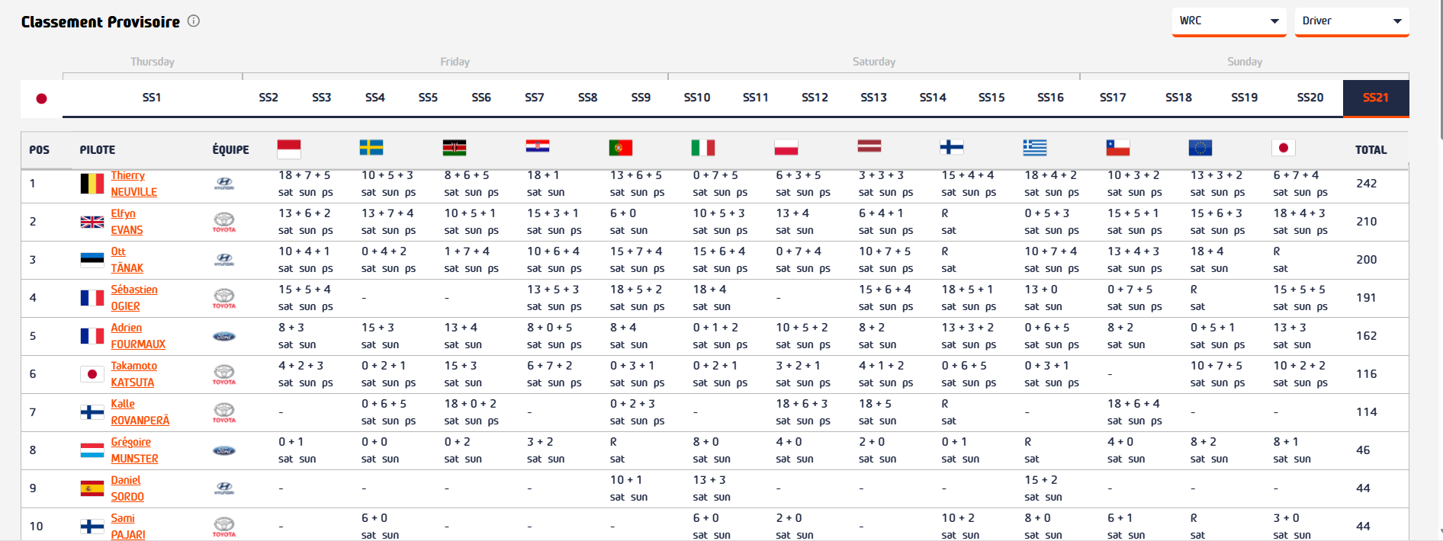Viewport: 1443px width, 541px height.
Task: Click the Sweden flag column header
Action: tap(371, 148)
